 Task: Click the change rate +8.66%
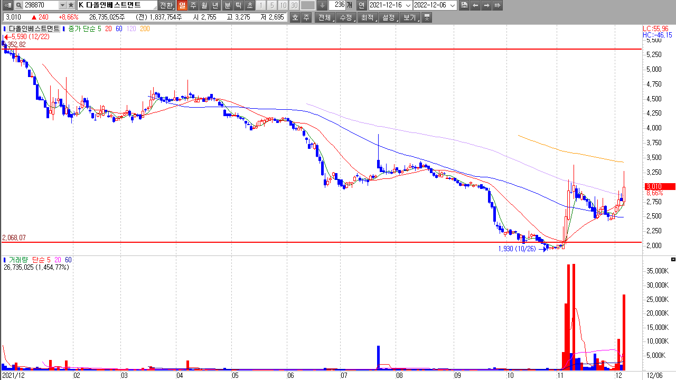click(68, 17)
